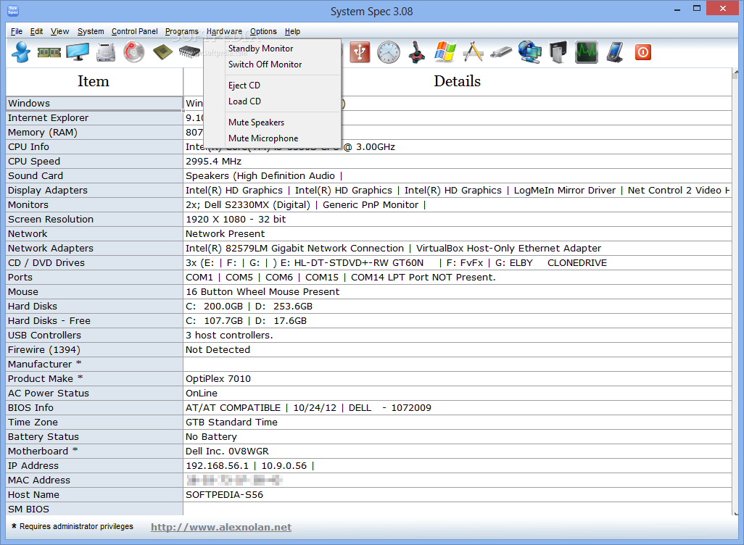Click the Item column header

pyautogui.click(x=94, y=82)
